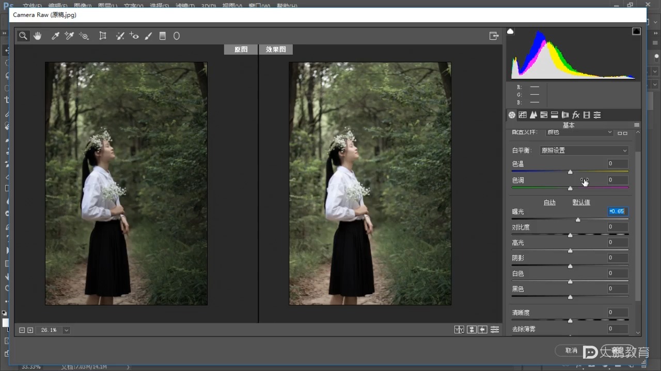Click the zoom in plus button
The height and width of the screenshot is (371, 661).
click(x=30, y=330)
